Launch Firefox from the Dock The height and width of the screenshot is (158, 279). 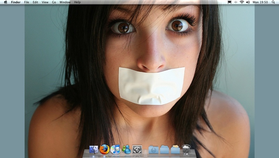(104, 150)
